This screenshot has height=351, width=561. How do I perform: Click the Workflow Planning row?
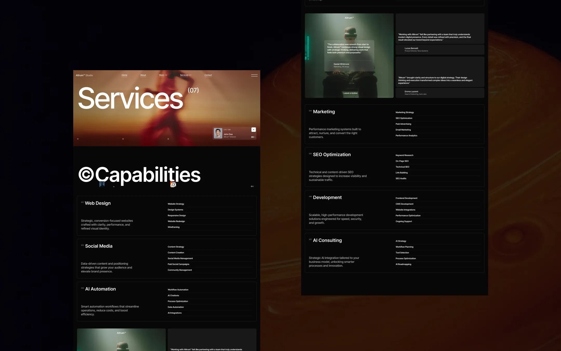coord(438,247)
